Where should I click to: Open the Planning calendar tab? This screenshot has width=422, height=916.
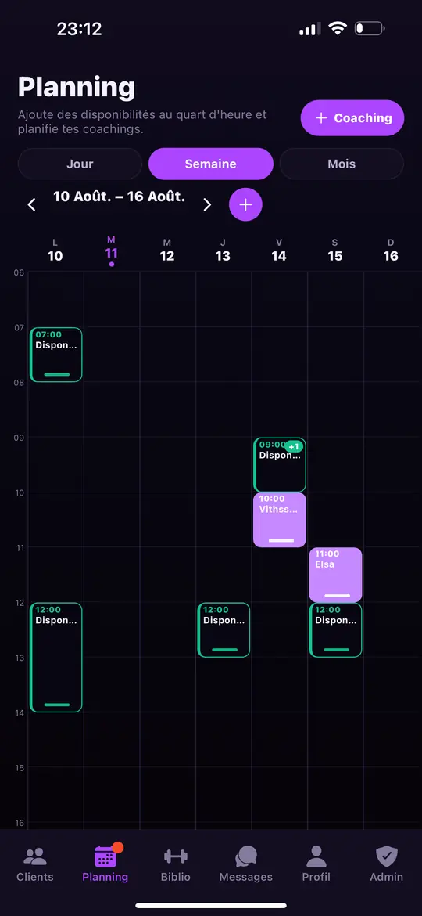[x=105, y=864]
